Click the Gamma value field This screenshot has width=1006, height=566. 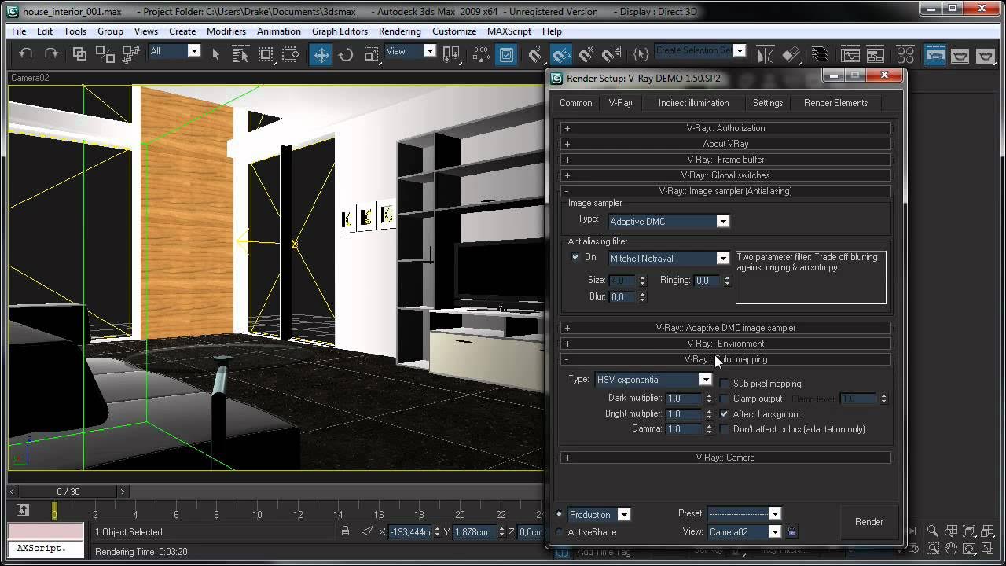(684, 429)
